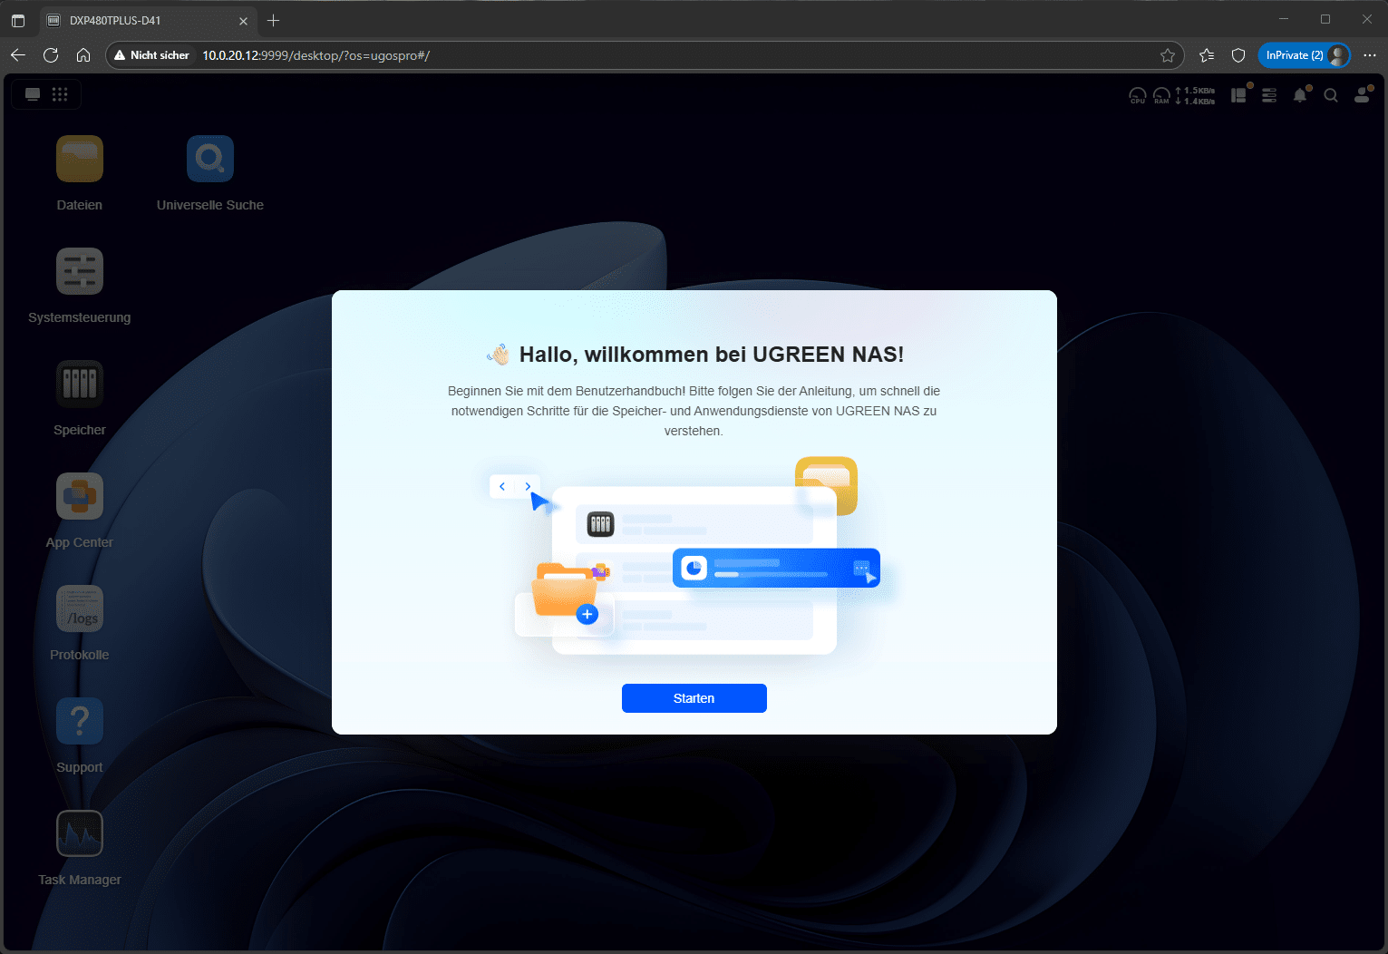Show desktop via monitor icon in top bar
This screenshot has height=954, width=1388.
(x=33, y=94)
